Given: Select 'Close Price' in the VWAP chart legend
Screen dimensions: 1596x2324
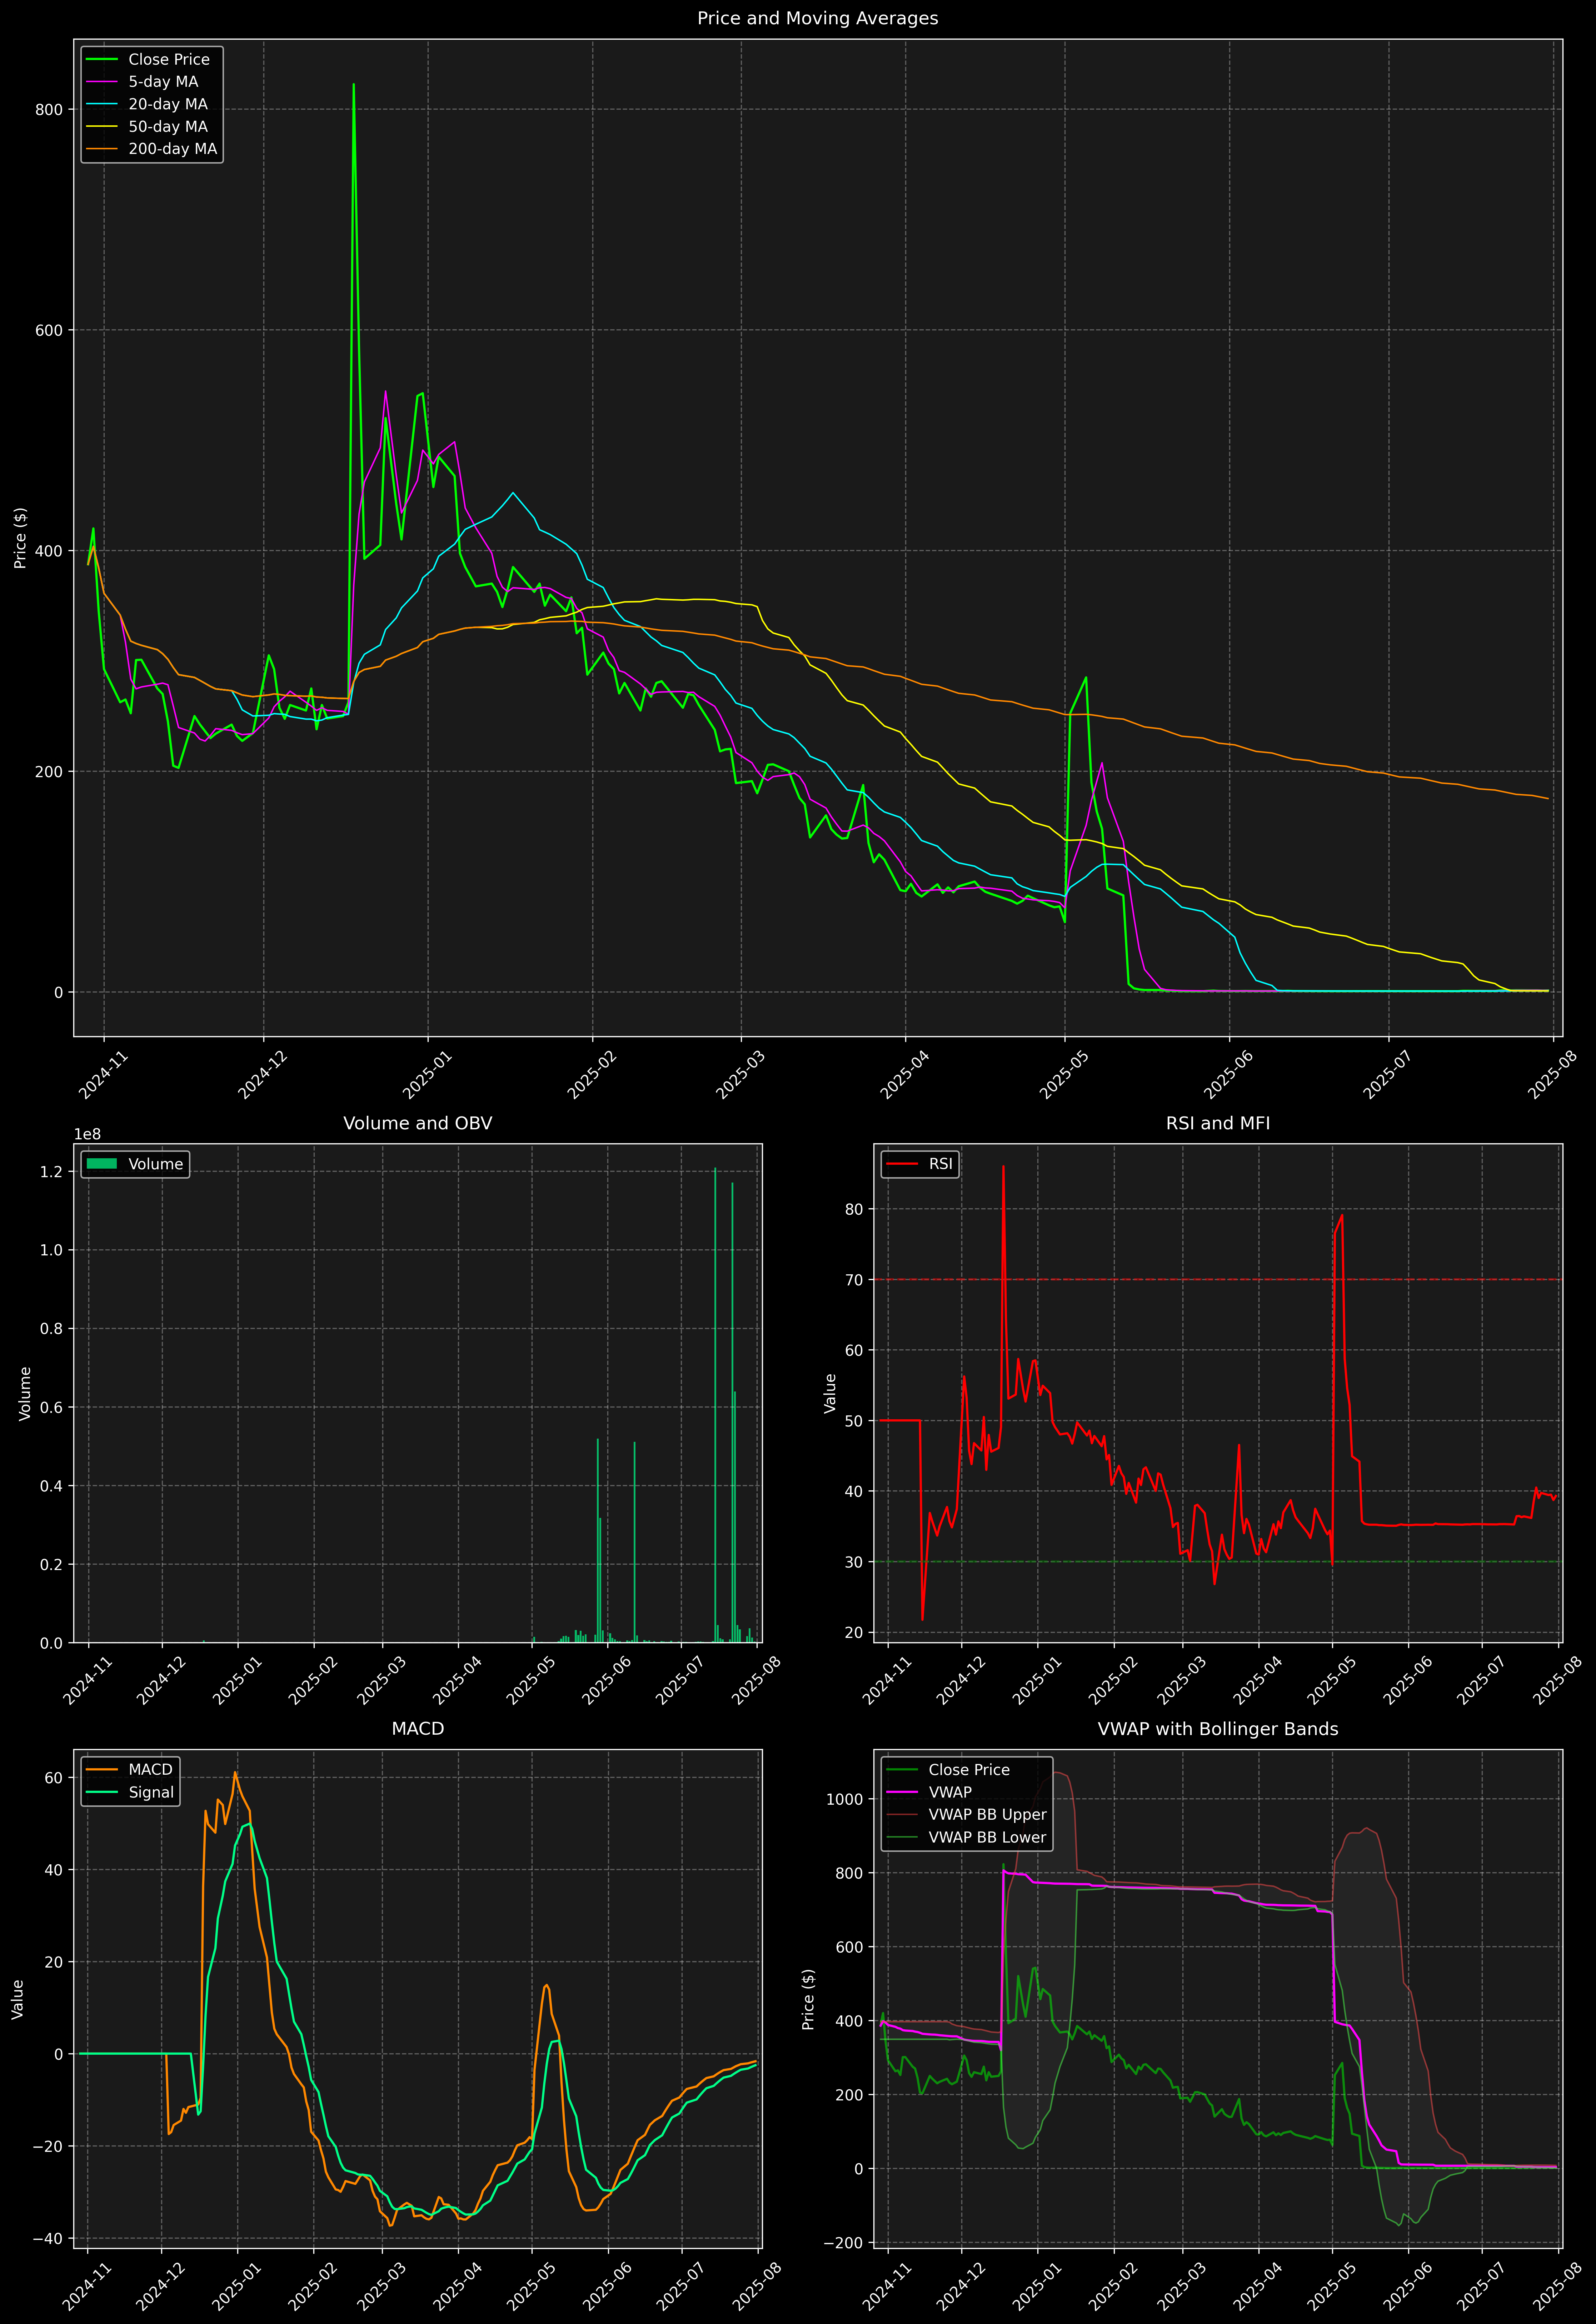Looking at the screenshot, I should 969,1770.
